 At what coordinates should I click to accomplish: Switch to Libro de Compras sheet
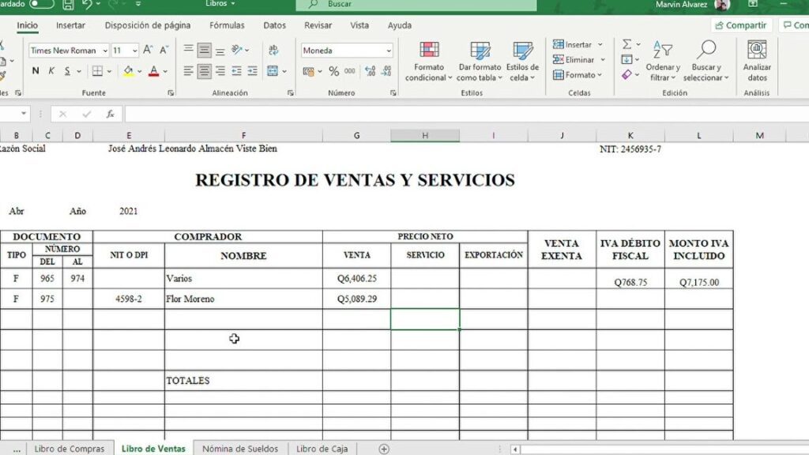69,449
